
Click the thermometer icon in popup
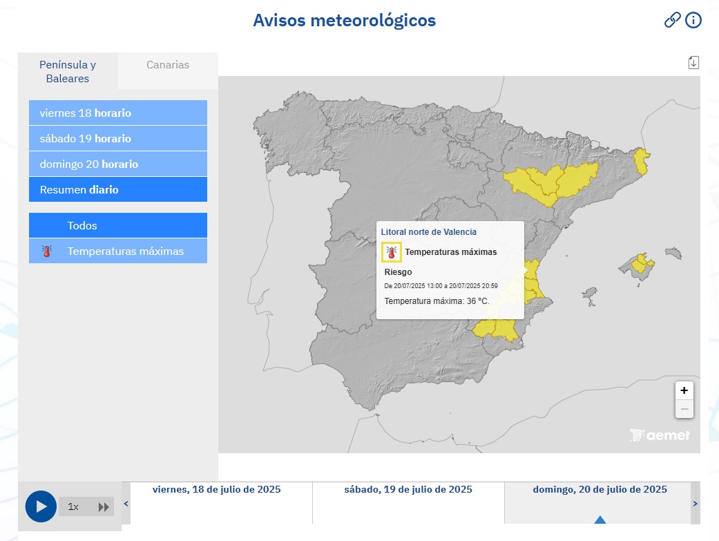coord(392,252)
